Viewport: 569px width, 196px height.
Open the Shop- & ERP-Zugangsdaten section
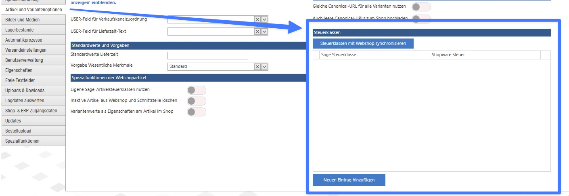click(x=33, y=111)
